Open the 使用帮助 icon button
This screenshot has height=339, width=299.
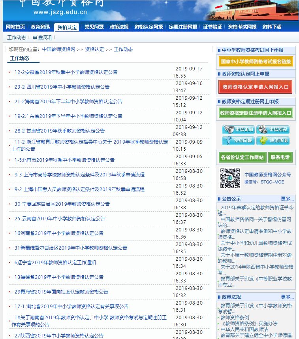pyautogui.click(x=273, y=140)
